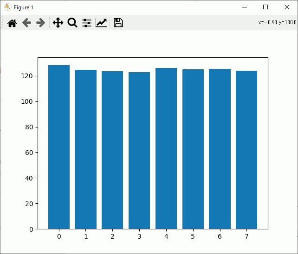Click the y-axis tick label 20

pos(29,204)
